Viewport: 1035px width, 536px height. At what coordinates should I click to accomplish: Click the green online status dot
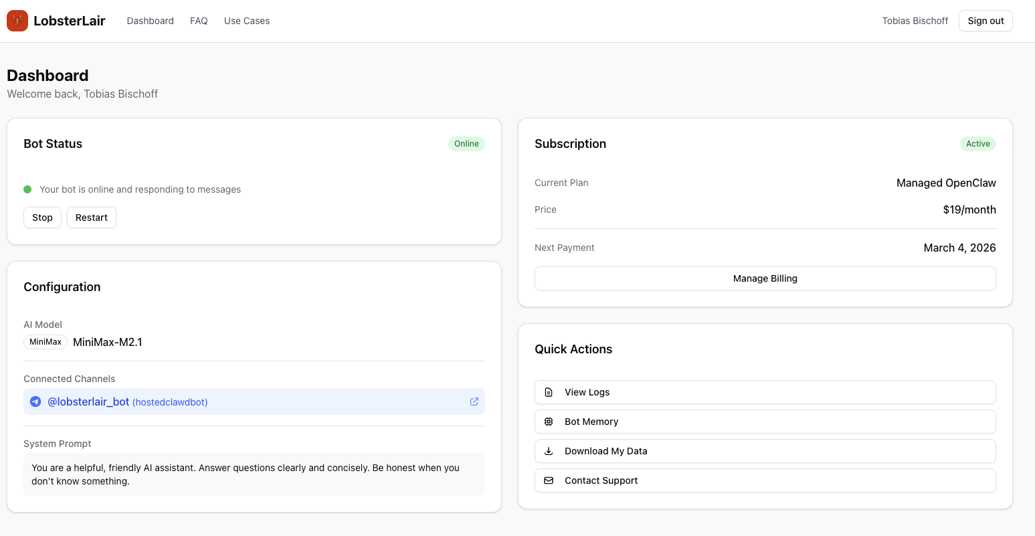point(27,189)
